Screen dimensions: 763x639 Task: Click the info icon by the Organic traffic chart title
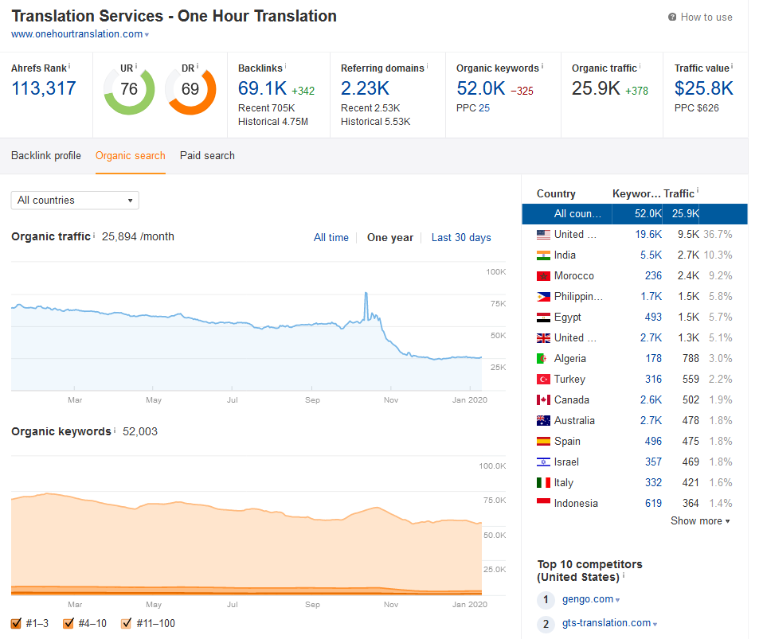pyautogui.click(x=94, y=235)
